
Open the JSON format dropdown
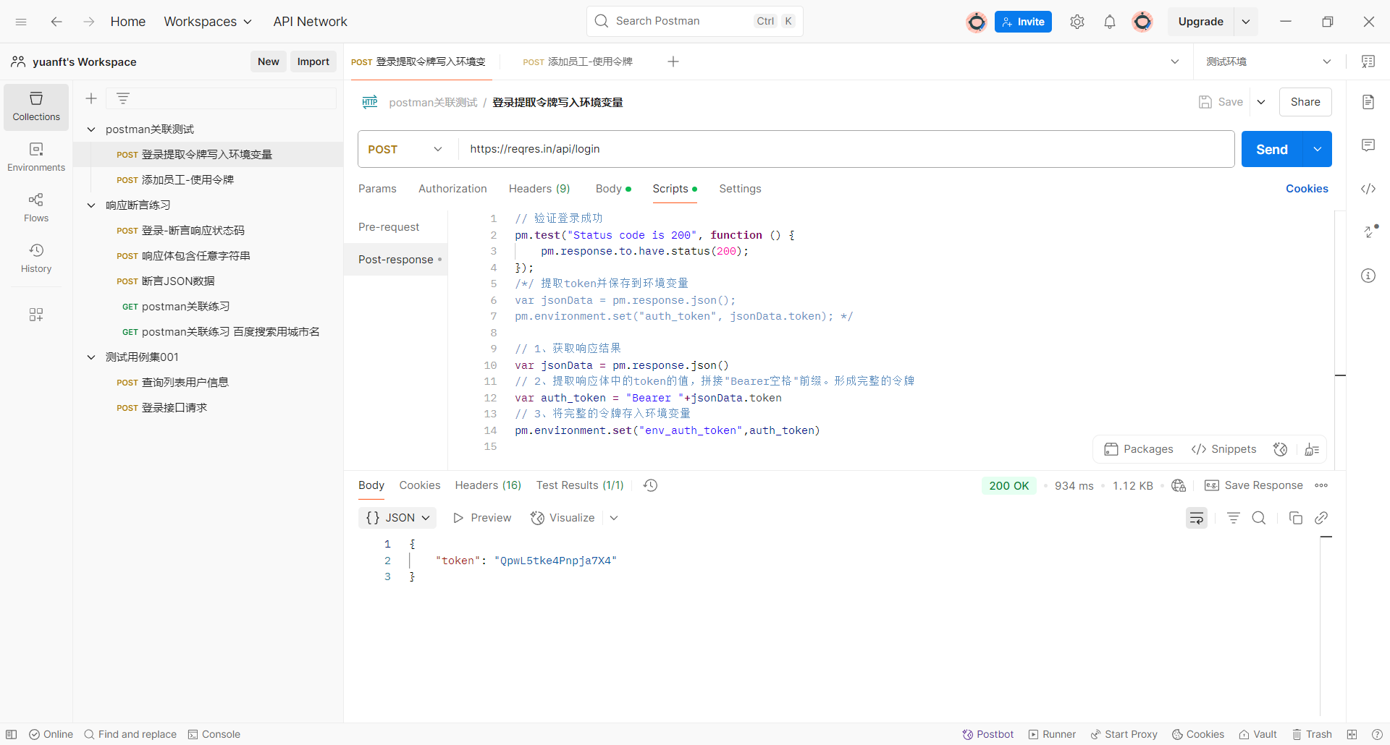tap(397, 518)
